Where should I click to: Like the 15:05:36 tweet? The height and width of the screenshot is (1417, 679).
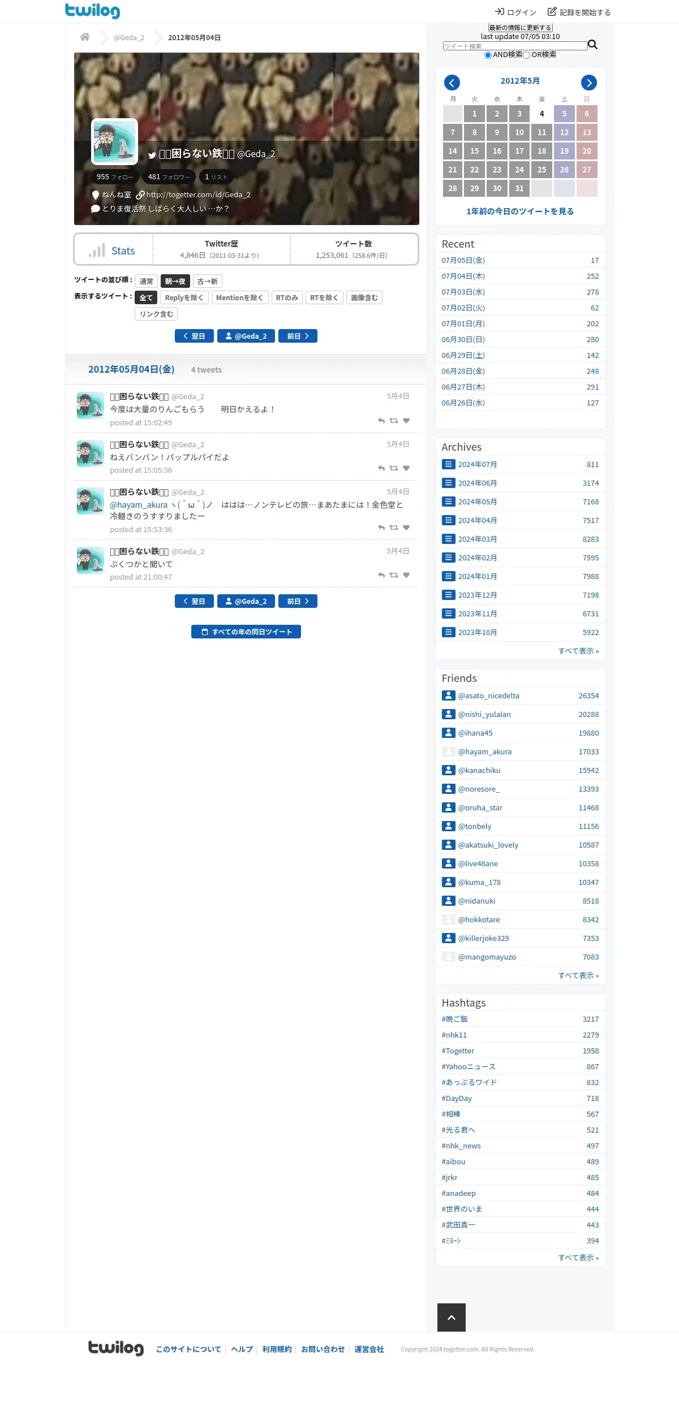406,468
